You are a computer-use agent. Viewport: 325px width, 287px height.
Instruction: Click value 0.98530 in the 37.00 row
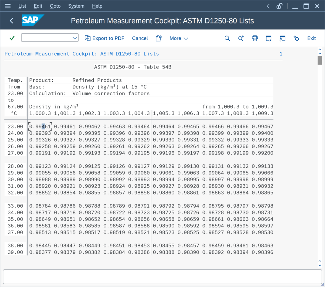click(x=262, y=232)
